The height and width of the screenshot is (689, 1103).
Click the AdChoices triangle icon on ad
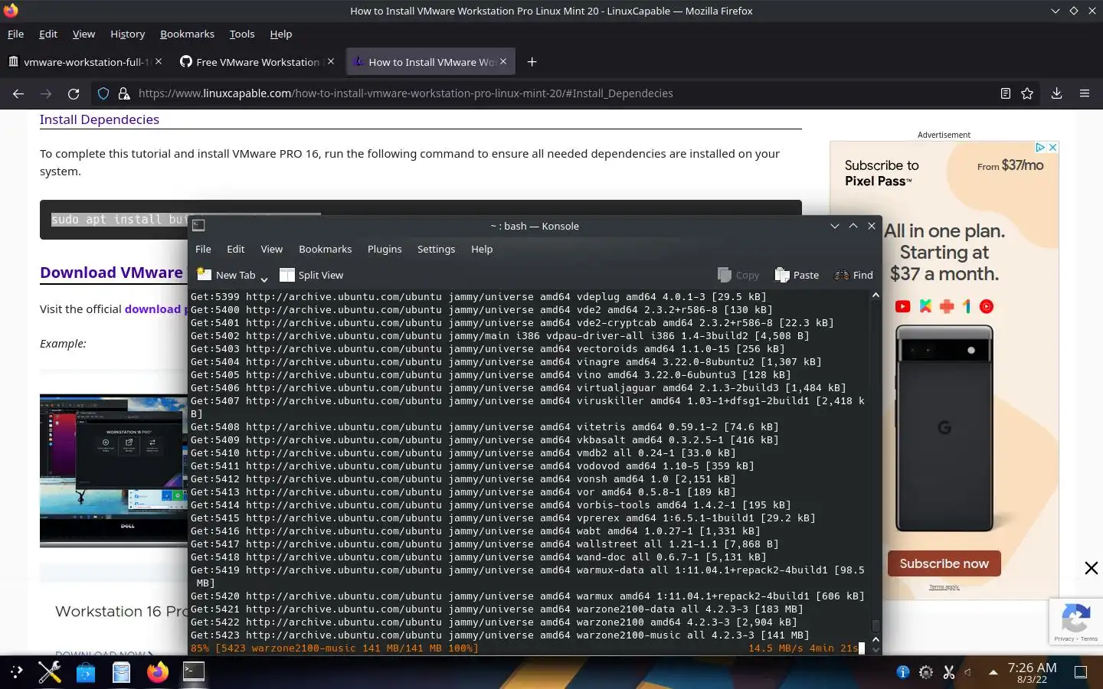(x=1041, y=147)
